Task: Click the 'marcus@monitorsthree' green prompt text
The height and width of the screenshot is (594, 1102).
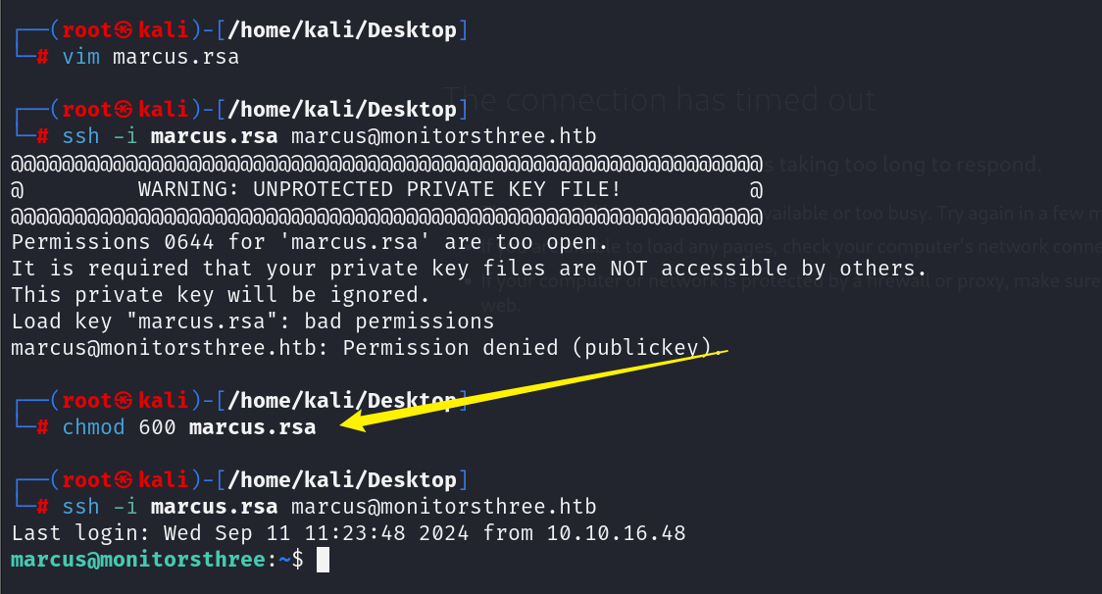Action: [138, 560]
